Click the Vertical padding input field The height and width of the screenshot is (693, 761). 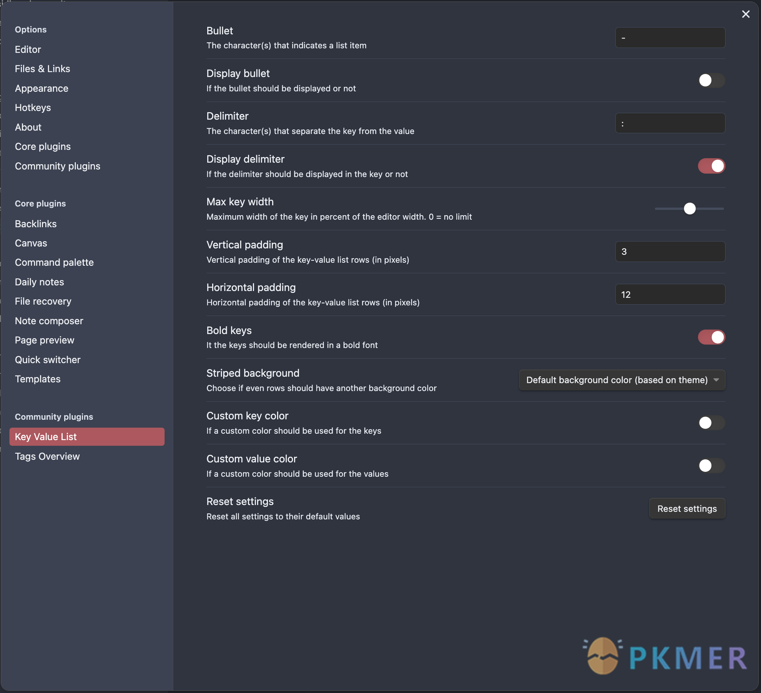point(670,251)
